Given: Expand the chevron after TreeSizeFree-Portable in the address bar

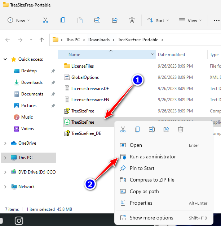Looking at the screenshot, I should 162,40.
